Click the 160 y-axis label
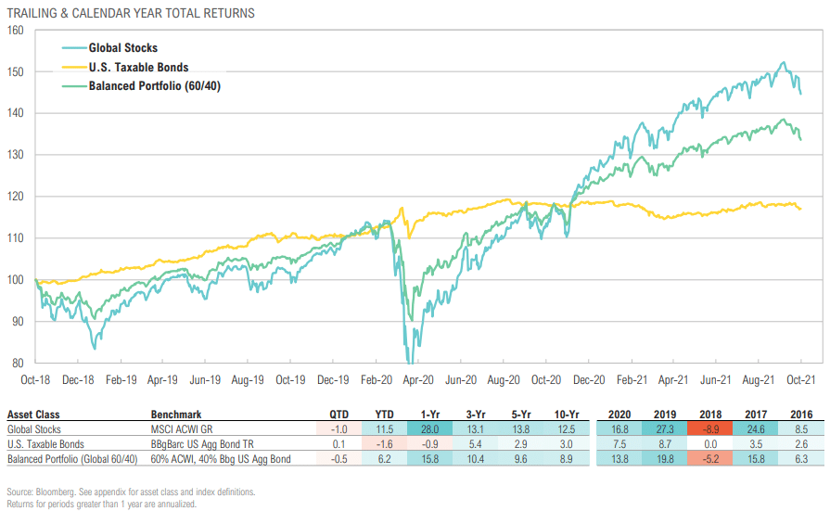This screenshot has height=511, width=830. tap(16, 31)
